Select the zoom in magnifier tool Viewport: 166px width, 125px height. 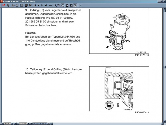point(59,5)
